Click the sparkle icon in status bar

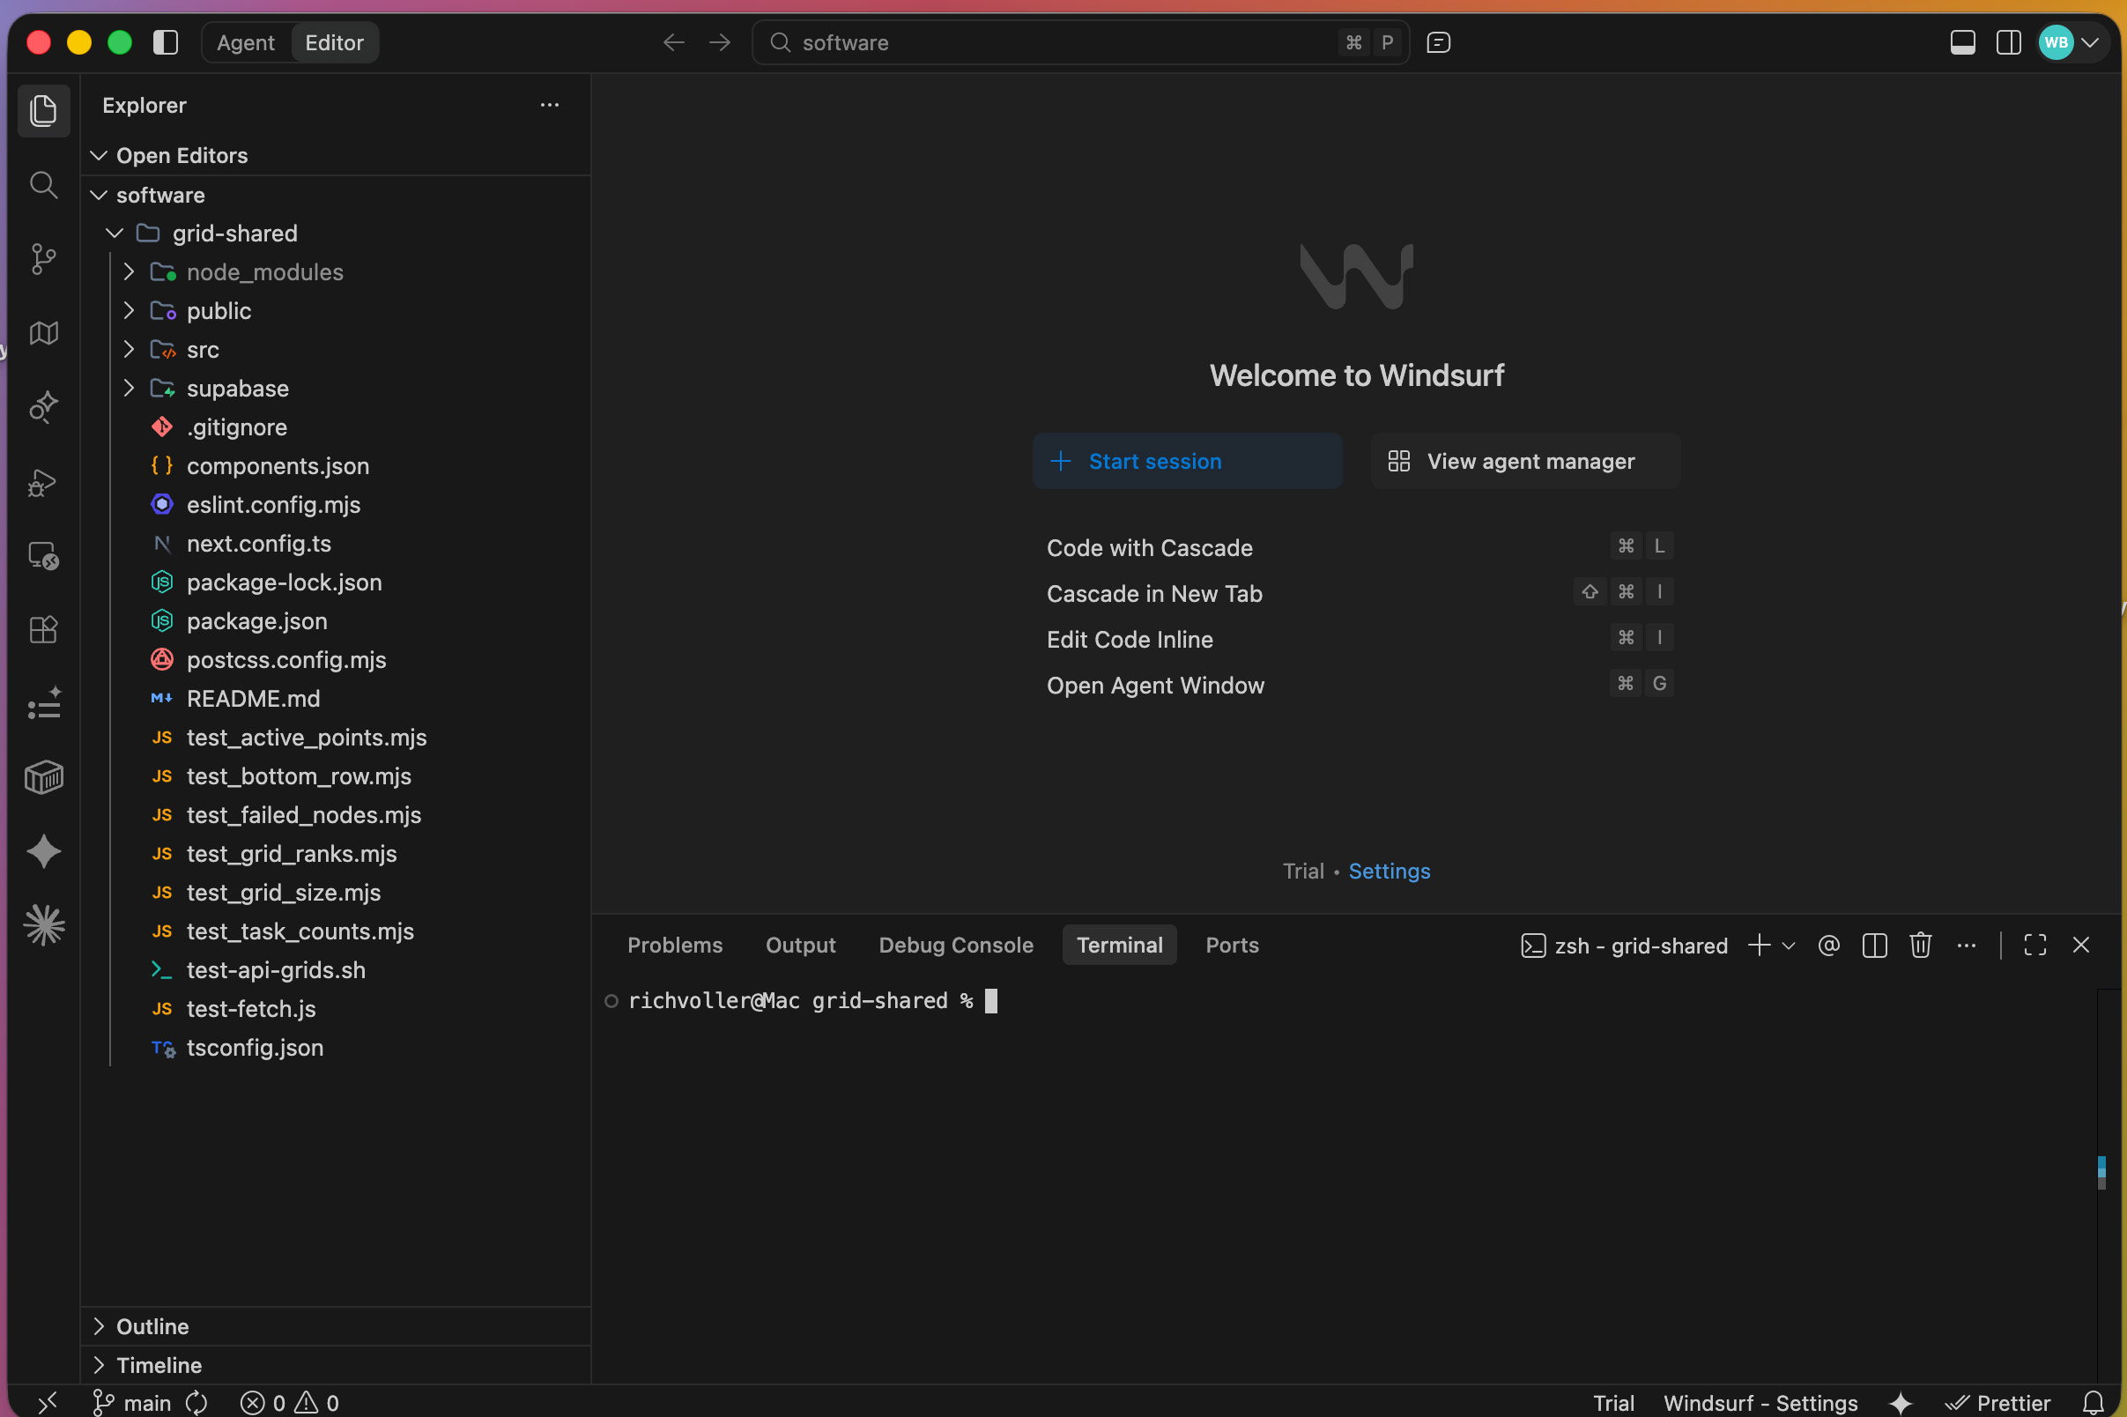[x=1901, y=1403]
